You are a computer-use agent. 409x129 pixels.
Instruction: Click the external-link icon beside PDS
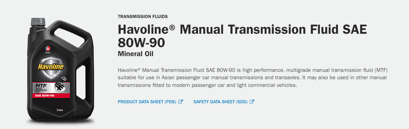point(181,102)
